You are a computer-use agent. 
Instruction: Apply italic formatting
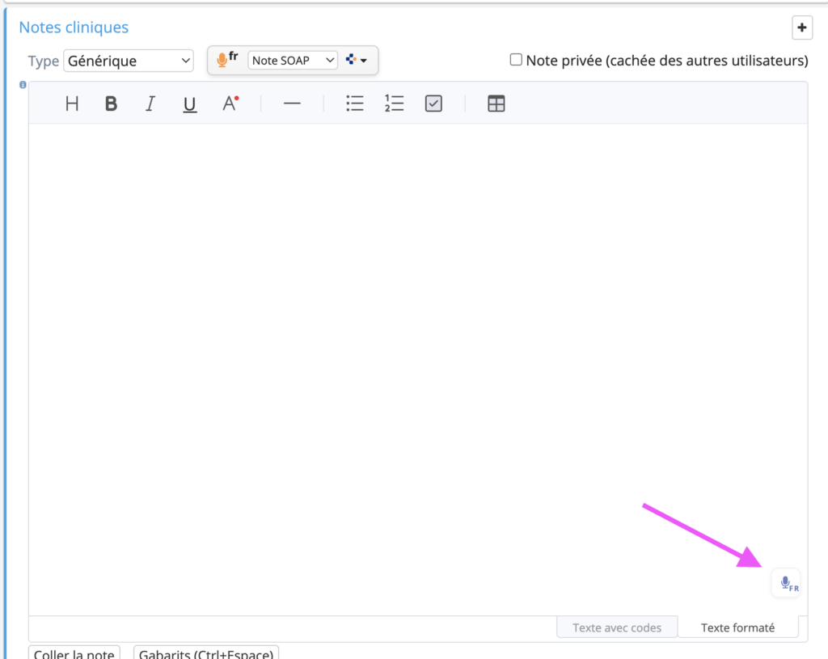pyautogui.click(x=150, y=103)
